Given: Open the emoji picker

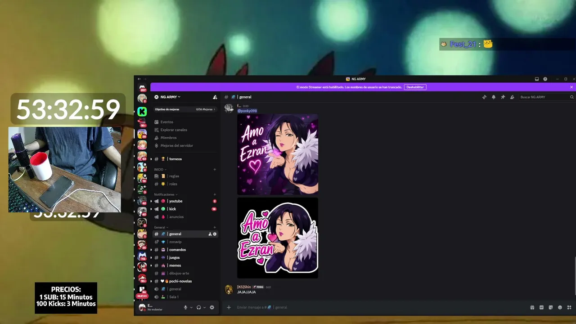Looking at the screenshot, I should [x=560, y=307].
